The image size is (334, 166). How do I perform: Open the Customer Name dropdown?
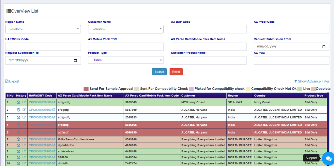[x=126, y=29]
